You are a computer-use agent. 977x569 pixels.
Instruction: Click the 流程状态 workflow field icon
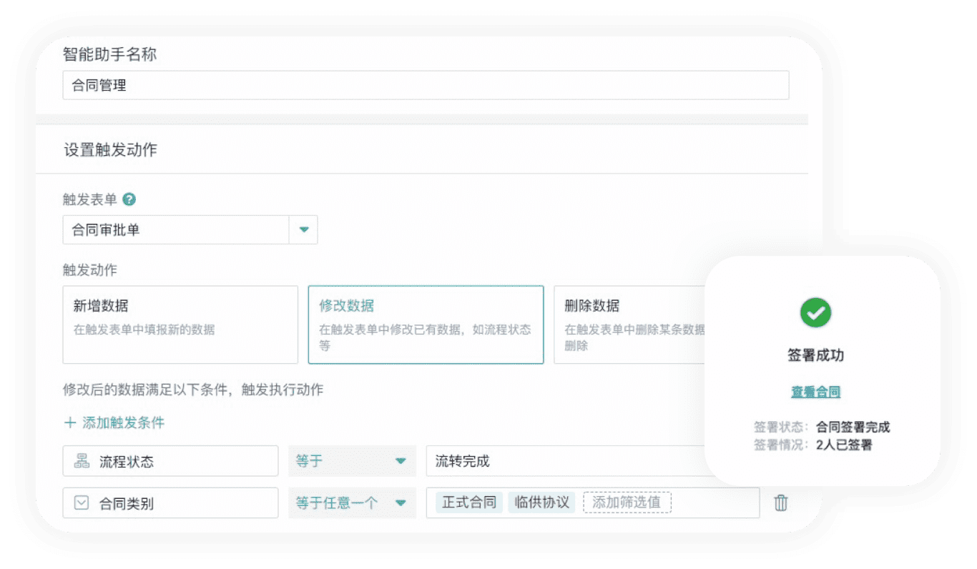tap(82, 461)
